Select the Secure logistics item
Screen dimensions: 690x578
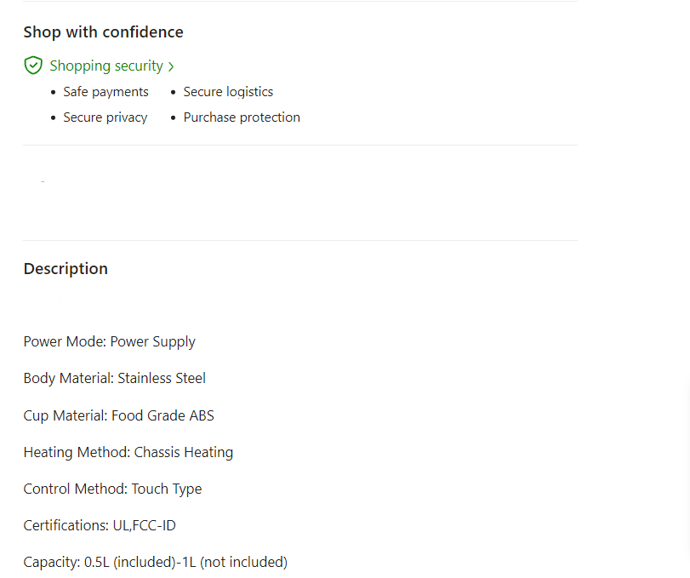[x=228, y=92]
